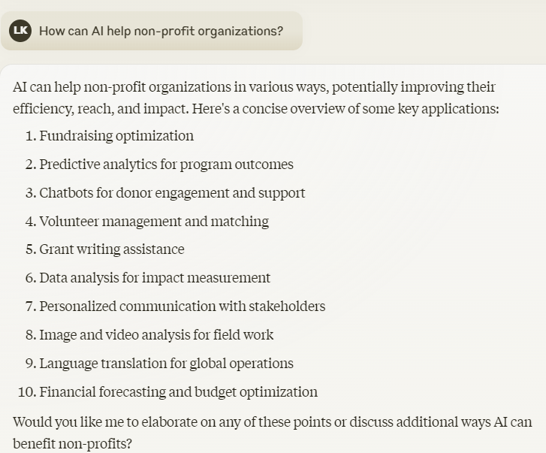Select the 'Fundraising optimization' list item
This screenshot has width=546, height=453.
coord(116,136)
